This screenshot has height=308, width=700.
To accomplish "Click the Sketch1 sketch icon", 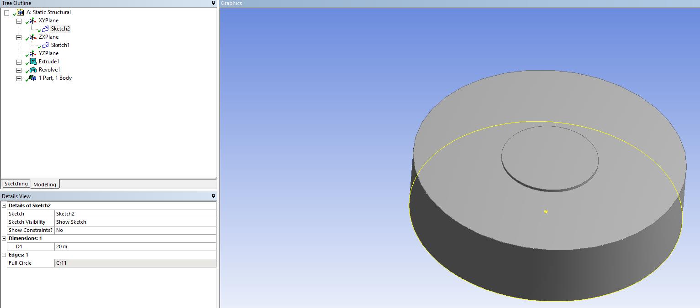I will coord(45,45).
